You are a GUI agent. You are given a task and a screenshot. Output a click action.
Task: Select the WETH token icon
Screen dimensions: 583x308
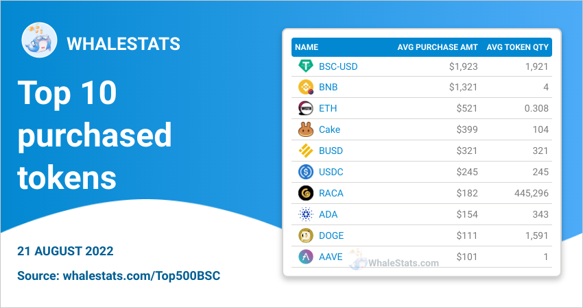pyautogui.click(x=306, y=108)
